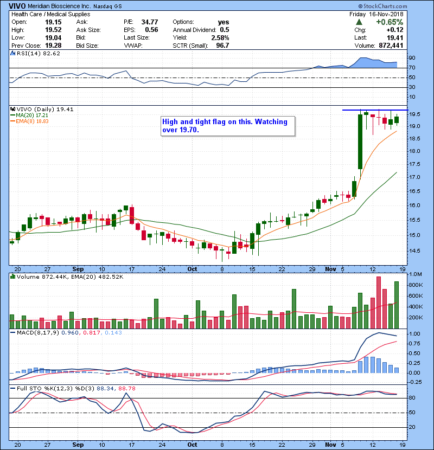Click the volume bars icon beside Volume legend
Viewport: 434px width, 450px height.
(12, 277)
